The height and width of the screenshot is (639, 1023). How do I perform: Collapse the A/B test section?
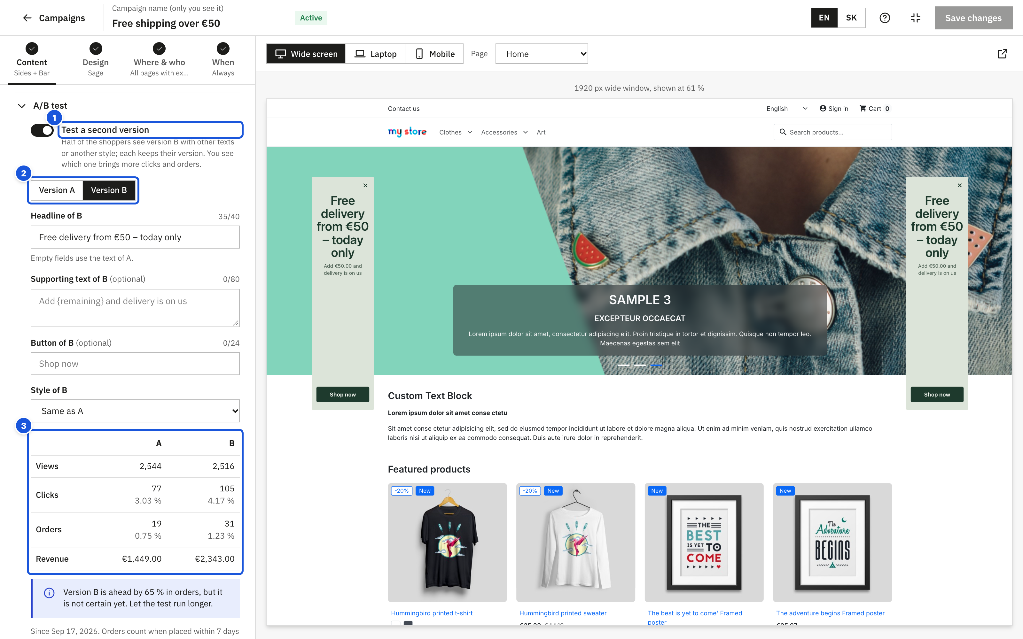click(x=21, y=106)
